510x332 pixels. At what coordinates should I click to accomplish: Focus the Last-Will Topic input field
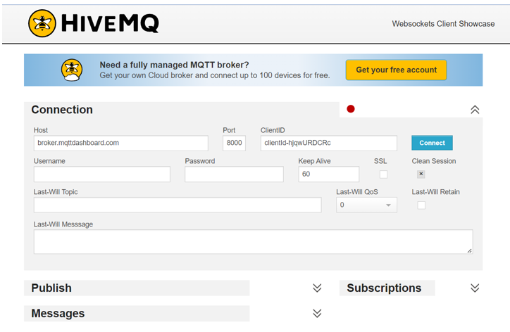click(x=178, y=205)
